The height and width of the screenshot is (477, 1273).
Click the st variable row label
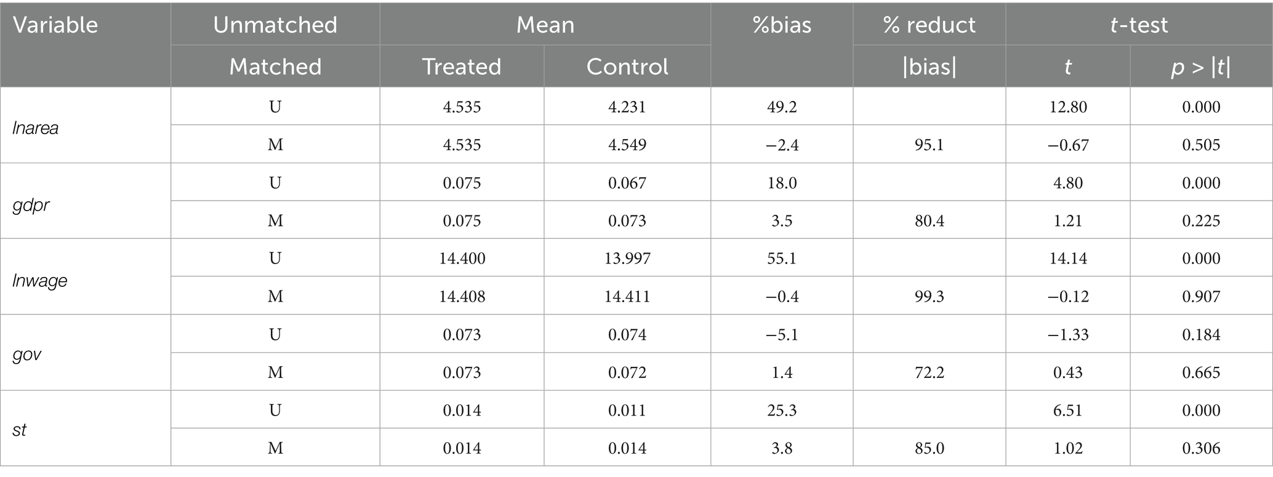19,430
